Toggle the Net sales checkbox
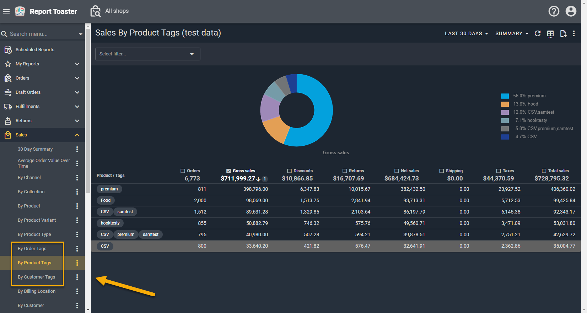This screenshot has height=313, width=587. point(397,171)
